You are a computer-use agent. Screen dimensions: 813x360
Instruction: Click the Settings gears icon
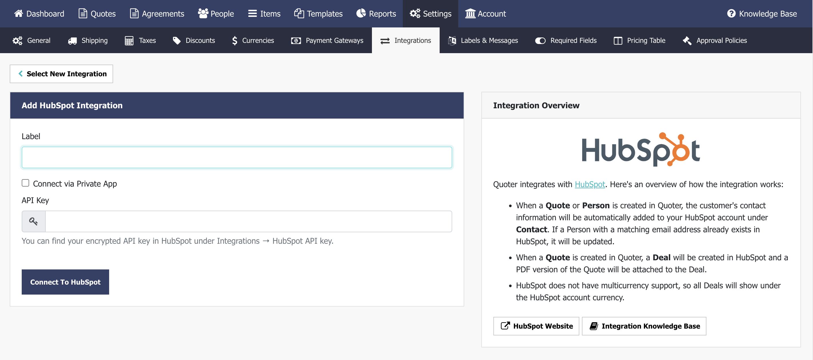point(415,14)
